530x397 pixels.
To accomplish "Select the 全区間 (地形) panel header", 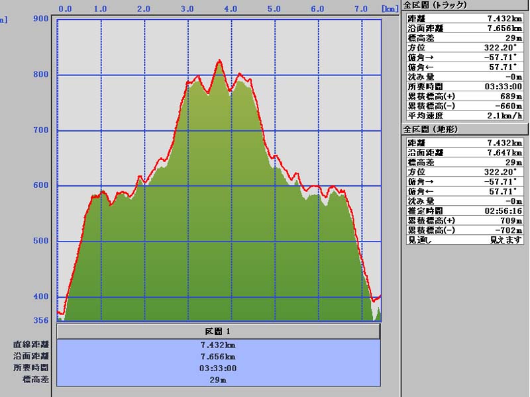I will coord(431,129).
